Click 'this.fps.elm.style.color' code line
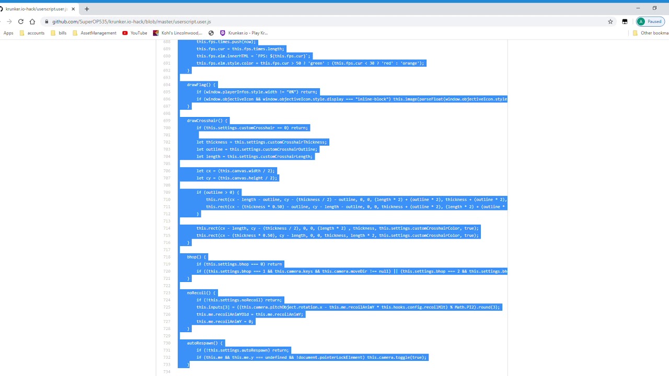Viewport: 669px width, 376px height. (311, 63)
